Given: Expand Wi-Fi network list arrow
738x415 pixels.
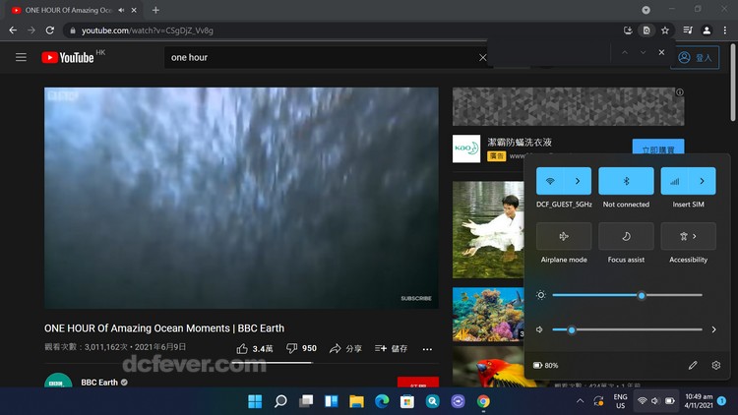Looking at the screenshot, I should point(578,181).
